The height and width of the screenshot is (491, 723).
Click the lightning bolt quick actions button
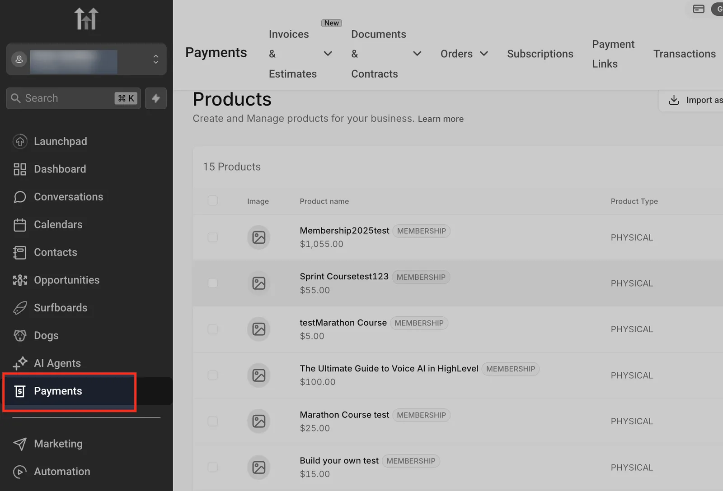tap(156, 98)
